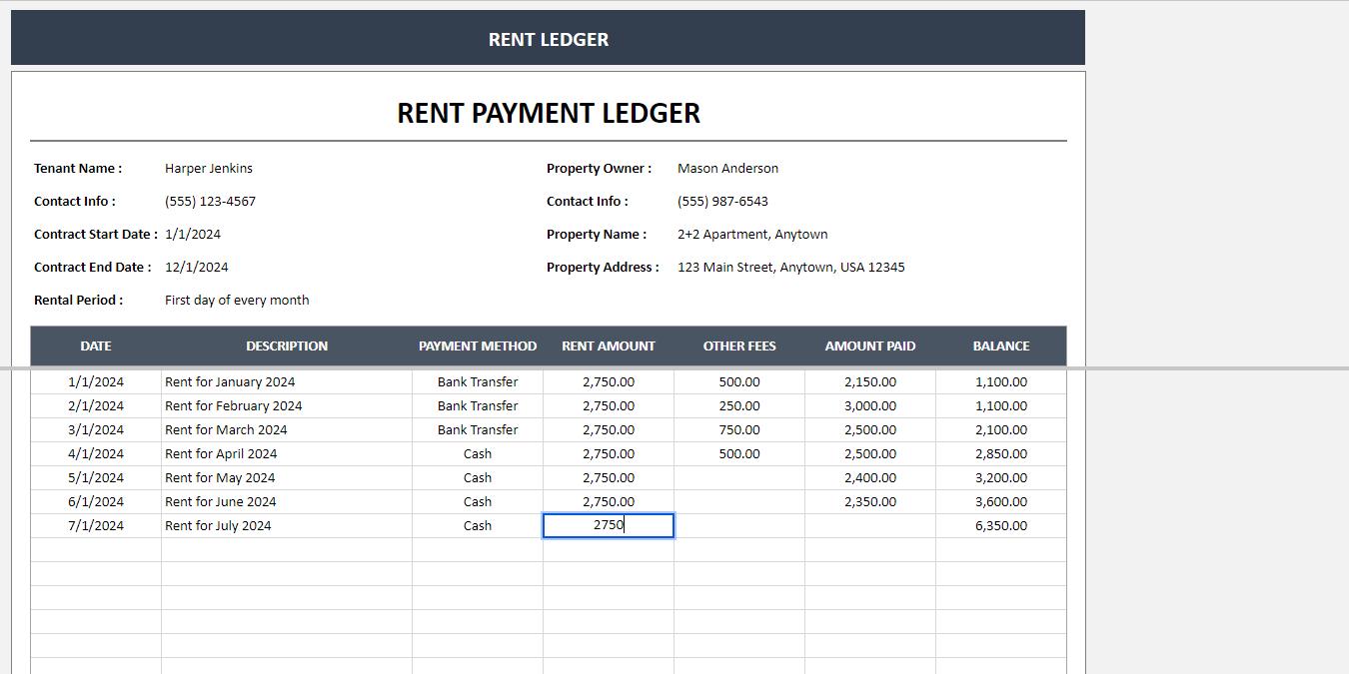Click the Tenant Name label
This screenshot has width=1349, height=674.
click(x=78, y=168)
